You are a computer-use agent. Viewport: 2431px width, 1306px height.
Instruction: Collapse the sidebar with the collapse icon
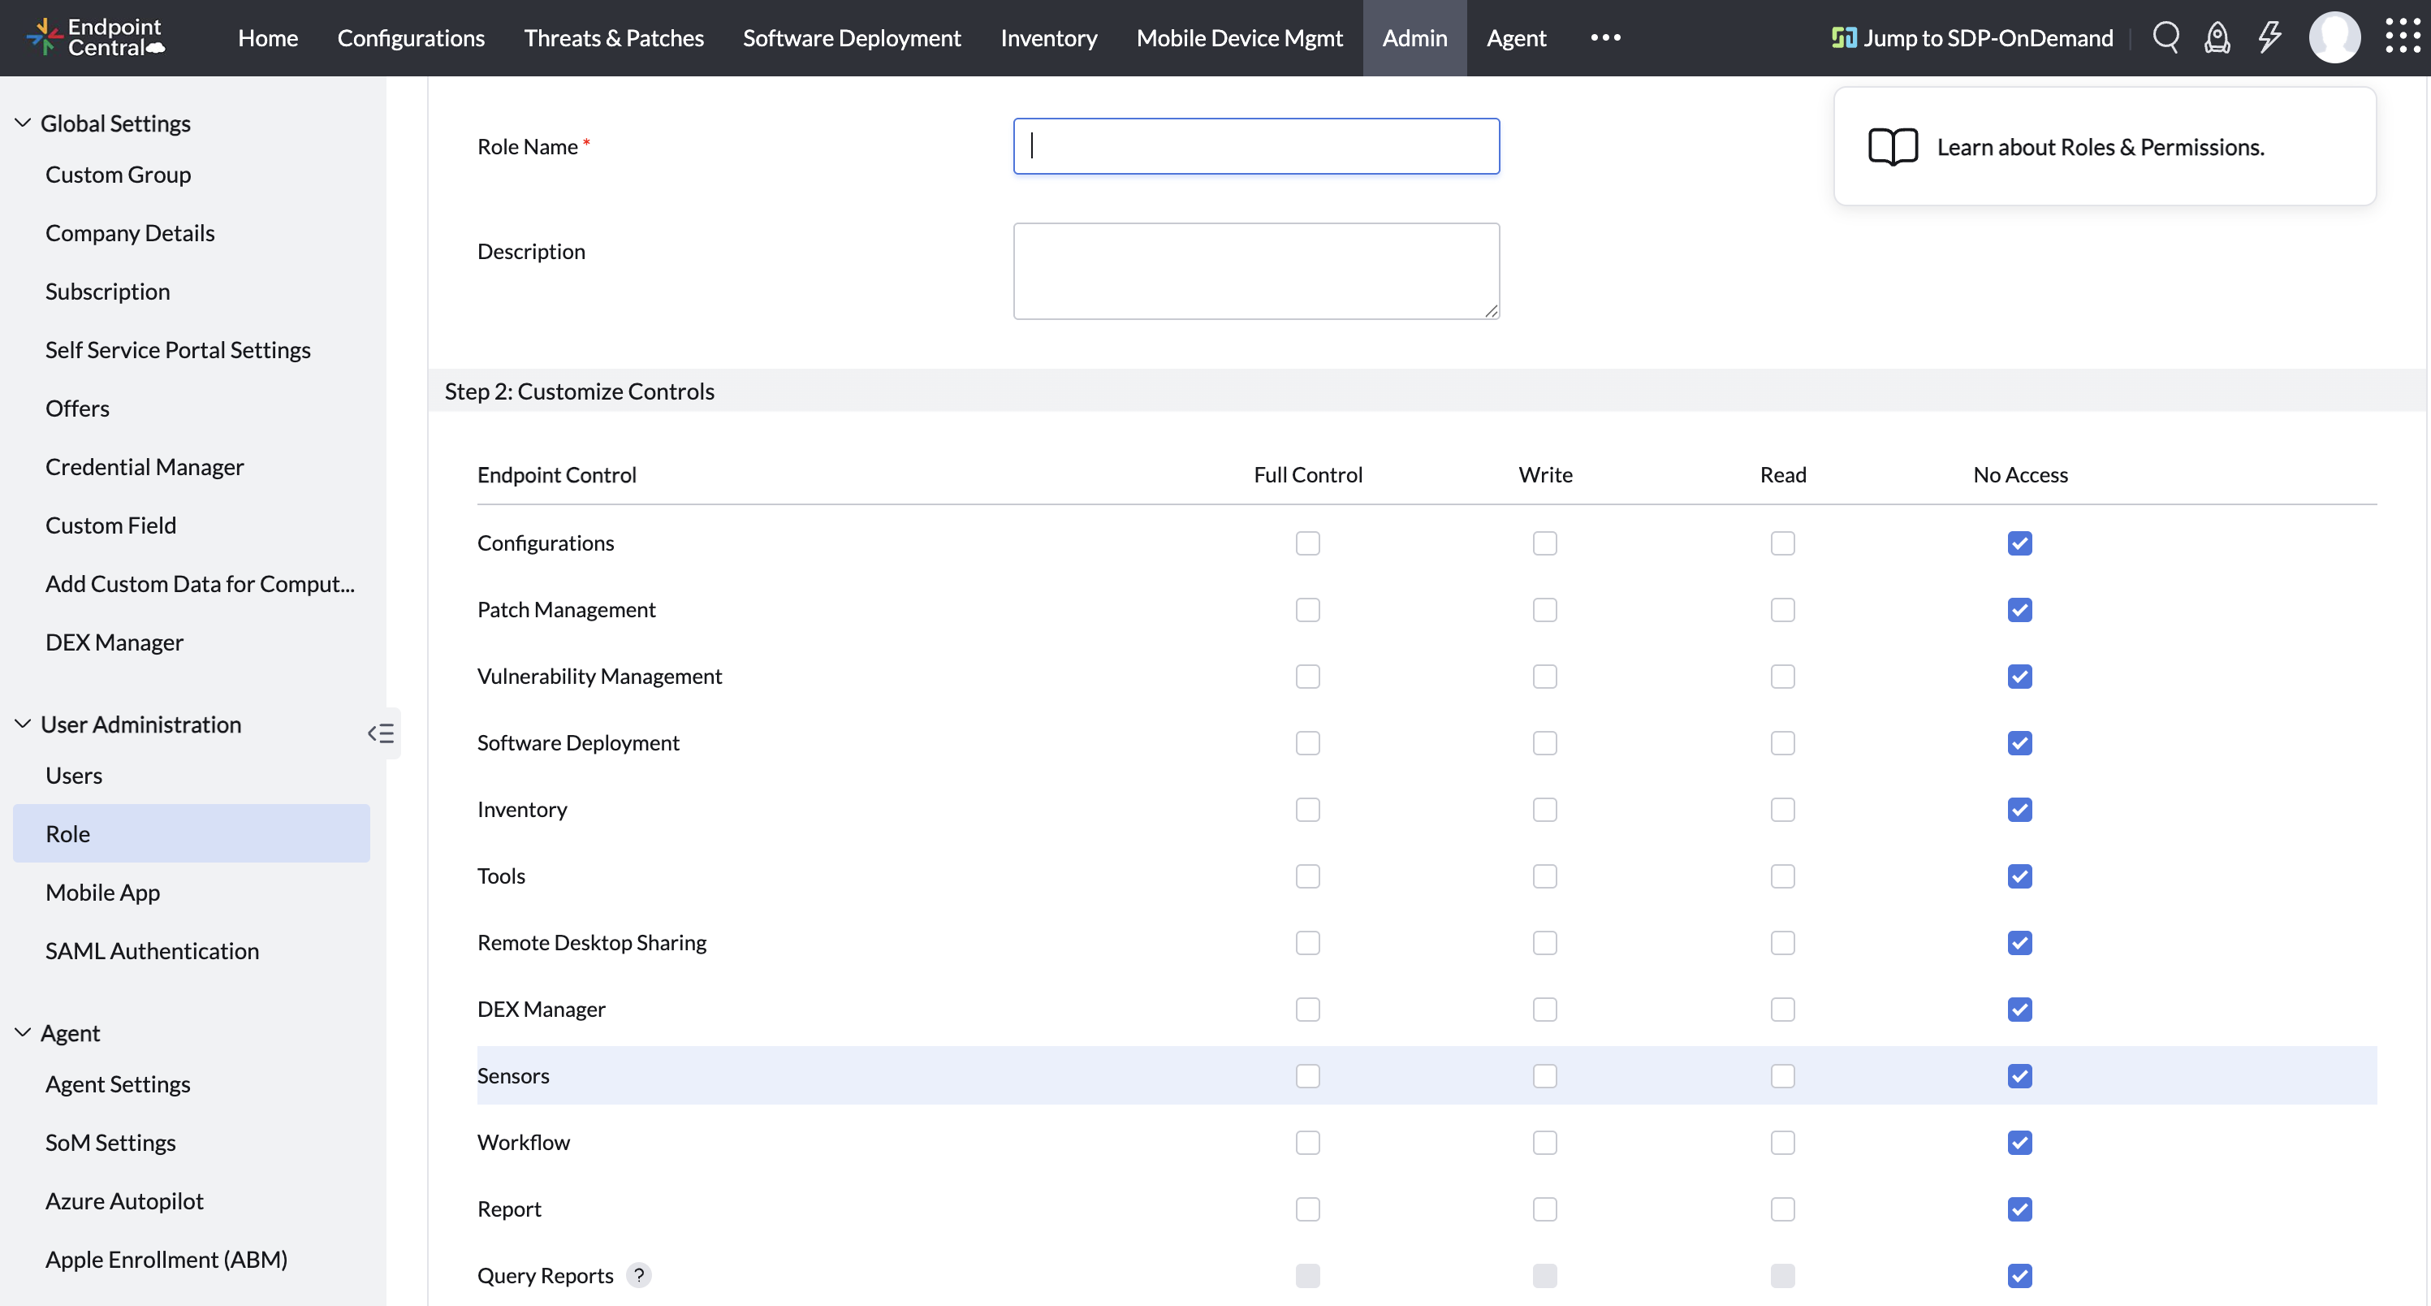coord(382,733)
